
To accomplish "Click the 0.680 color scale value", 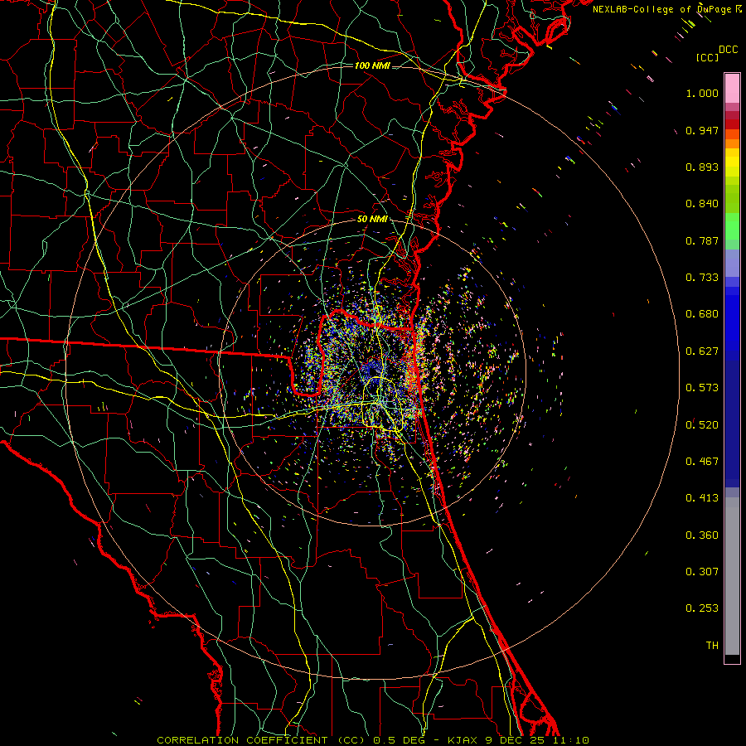I will pos(702,314).
